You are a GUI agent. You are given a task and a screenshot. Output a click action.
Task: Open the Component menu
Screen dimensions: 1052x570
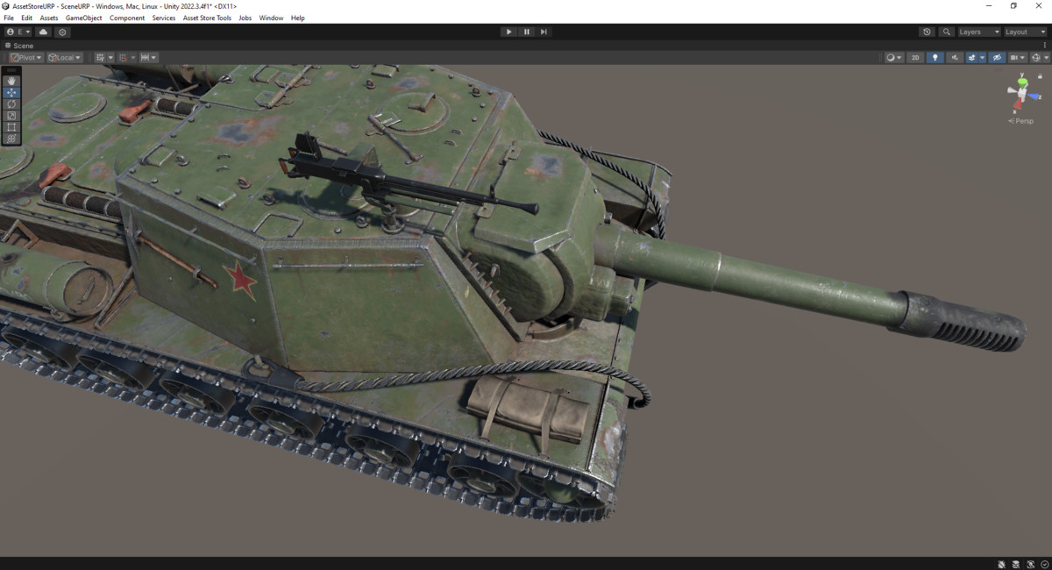tap(127, 18)
